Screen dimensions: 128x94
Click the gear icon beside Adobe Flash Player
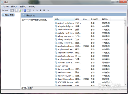(x=56, y=30)
